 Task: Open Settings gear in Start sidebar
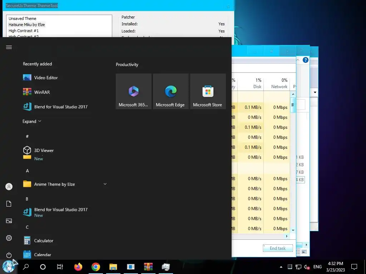coord(9,238)
